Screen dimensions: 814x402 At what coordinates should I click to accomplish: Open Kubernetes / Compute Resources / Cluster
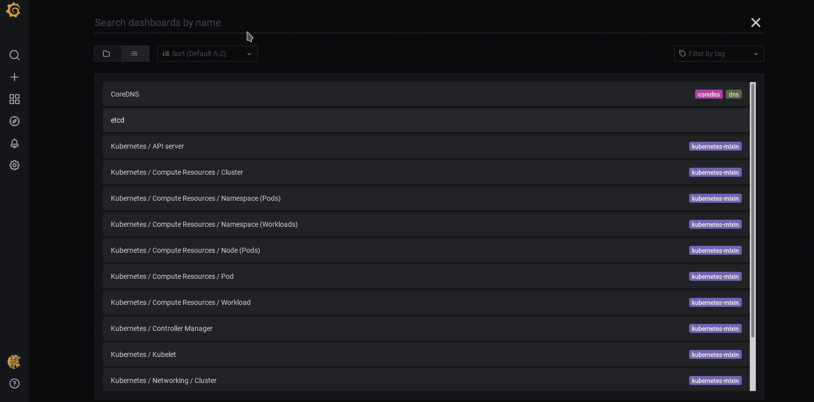tap(426, 172)
